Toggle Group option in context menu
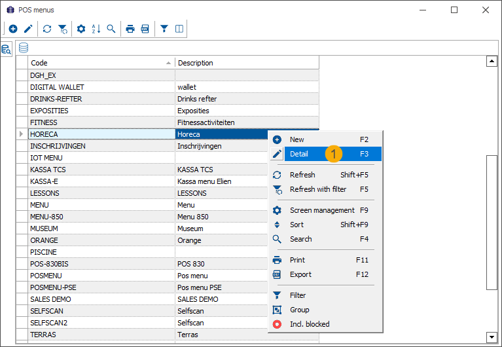The height and width of the screenshot is (347, 502). 299,310
